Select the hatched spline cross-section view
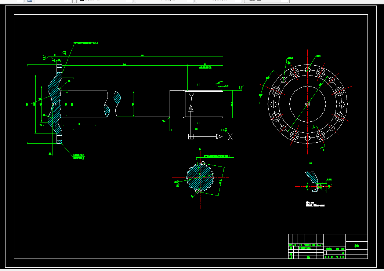Viewport: 384px width, 271px height. click(200, 177)
